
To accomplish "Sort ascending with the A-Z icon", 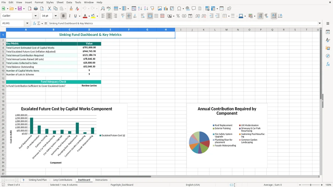I will pyautogui.click(x=140, y=9).
